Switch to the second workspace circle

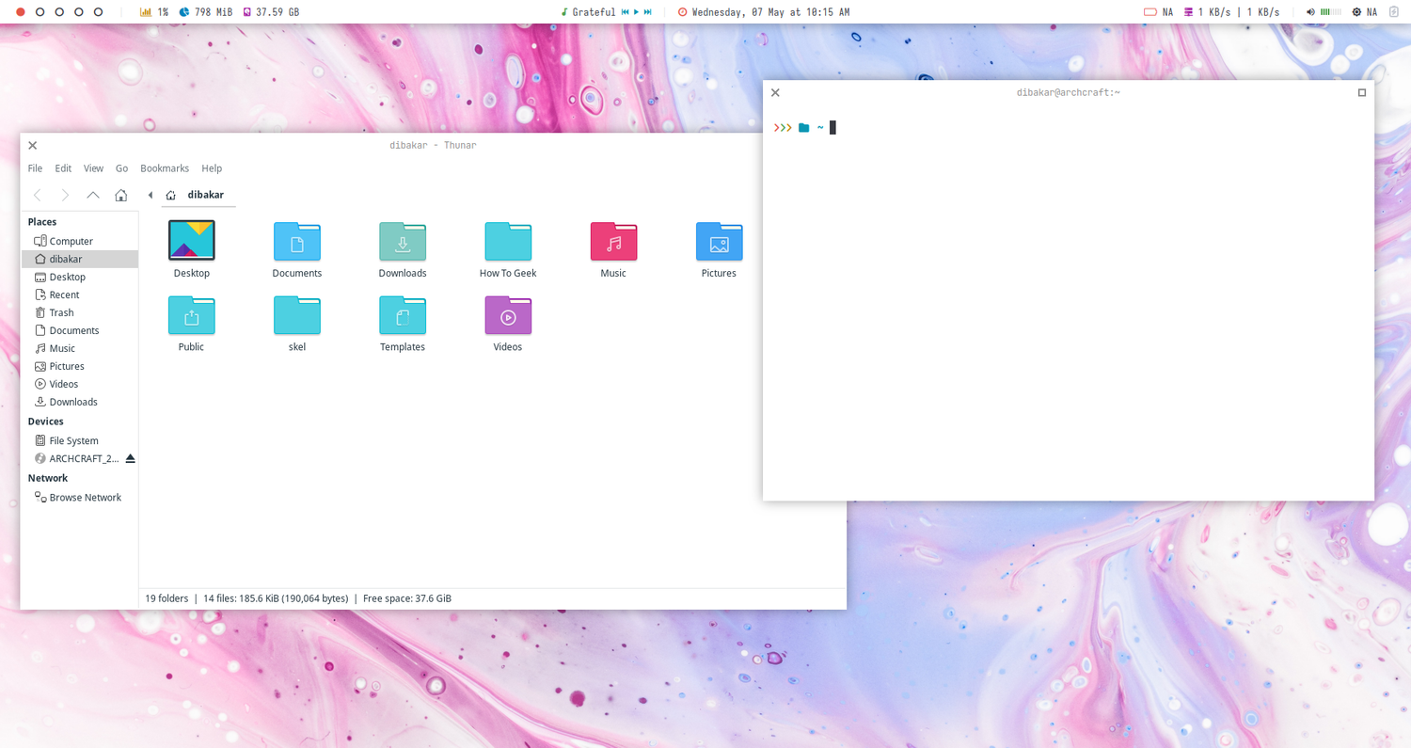(x=40, y=12)
